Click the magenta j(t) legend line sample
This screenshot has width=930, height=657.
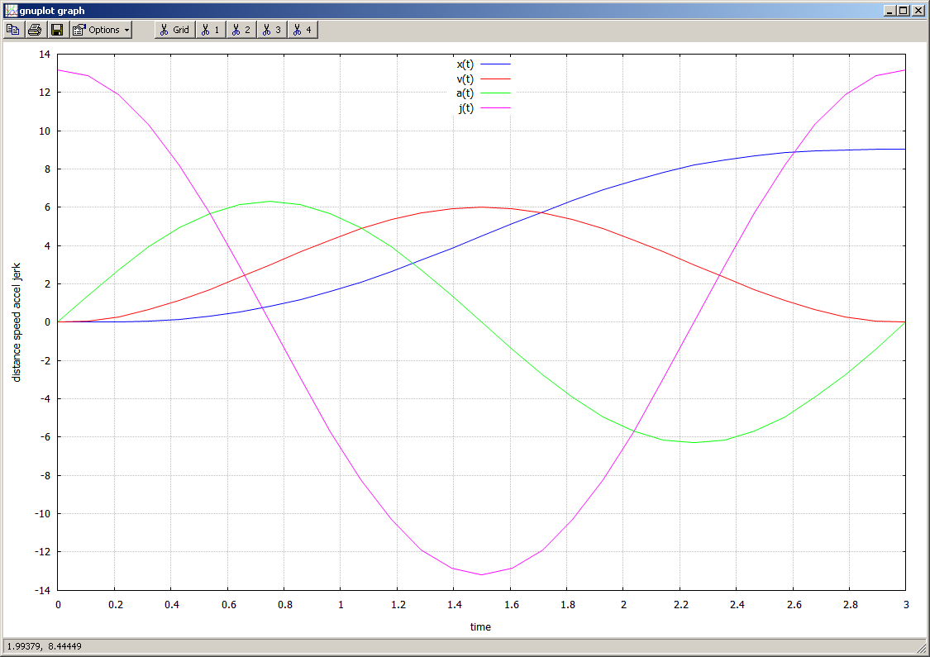496,108
